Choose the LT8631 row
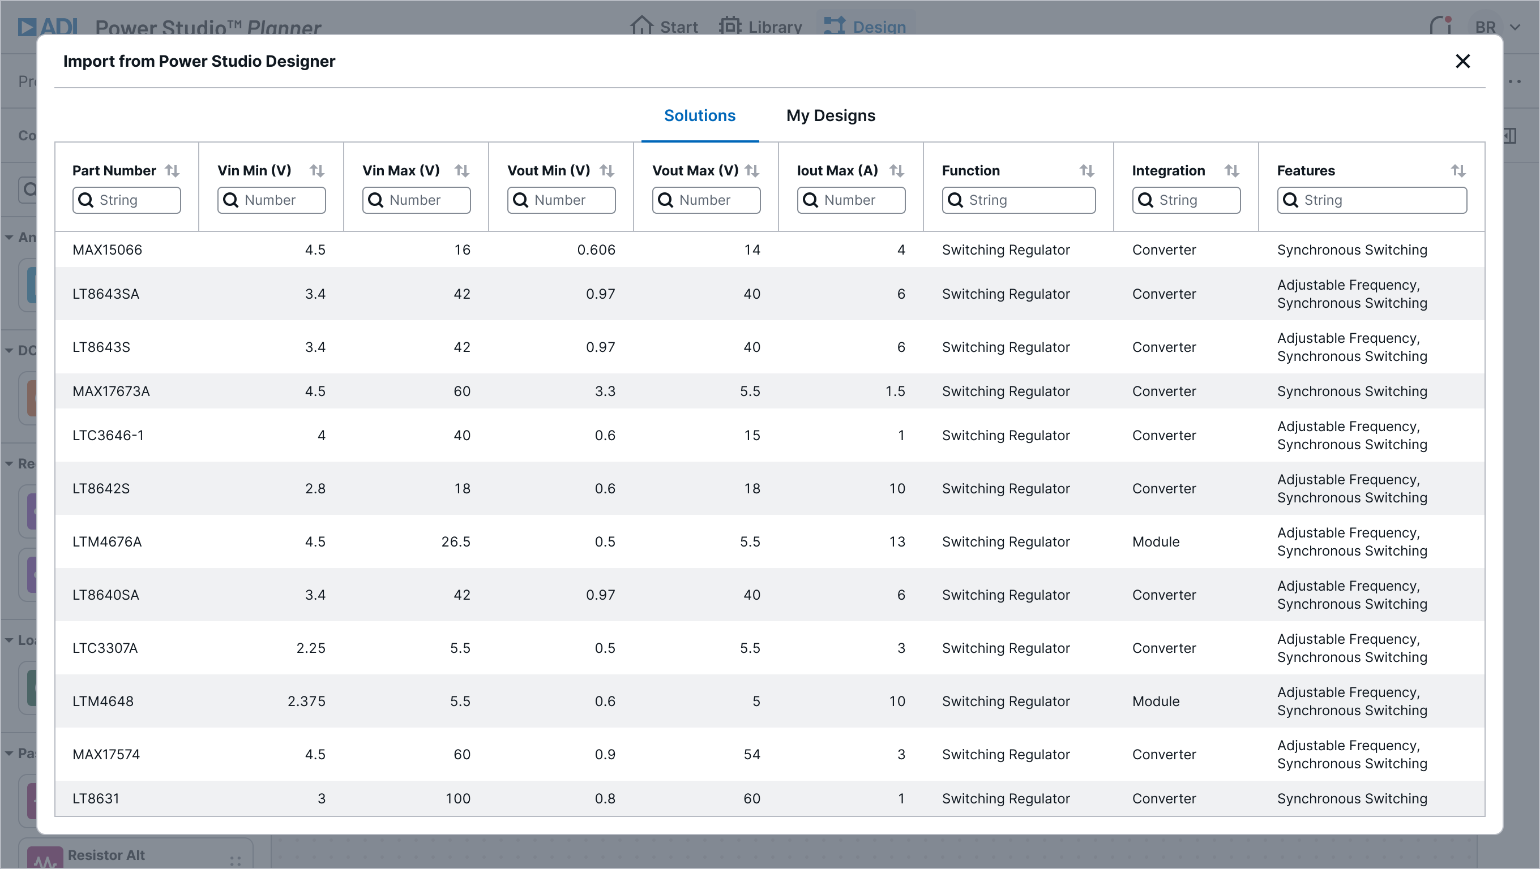 pyautogui.click(x=96, y=798)
